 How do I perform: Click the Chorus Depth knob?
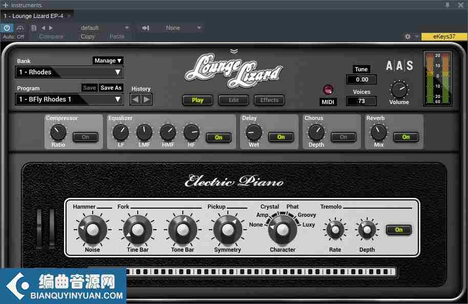[316, 132]
